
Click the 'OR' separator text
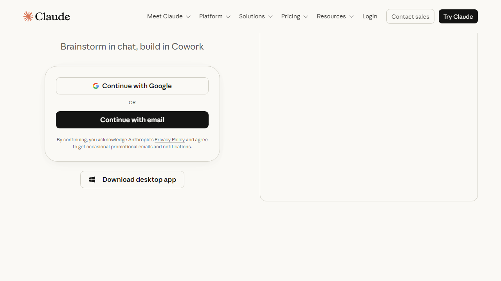[132, 103]
